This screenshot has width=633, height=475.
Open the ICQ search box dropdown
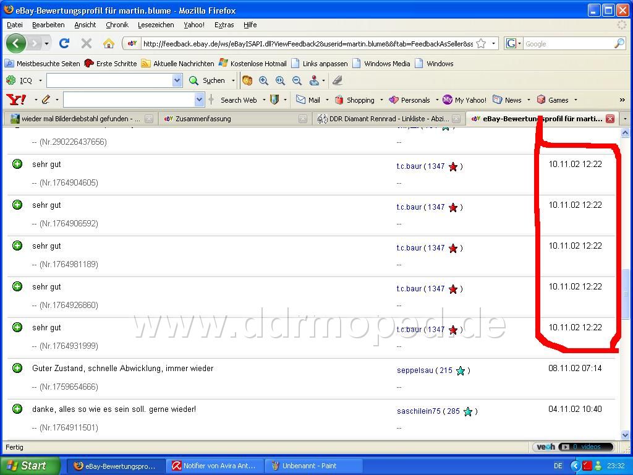click(177, 80)
